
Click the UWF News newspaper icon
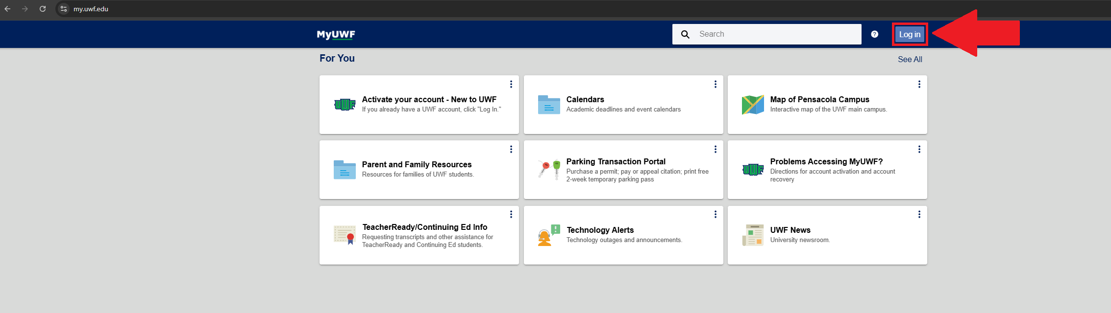coord(753,235)
